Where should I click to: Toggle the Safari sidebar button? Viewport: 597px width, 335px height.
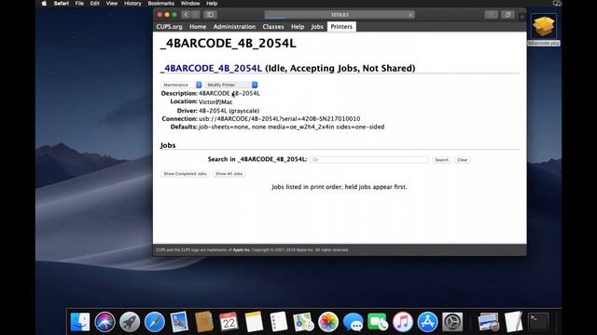(210, 15)
